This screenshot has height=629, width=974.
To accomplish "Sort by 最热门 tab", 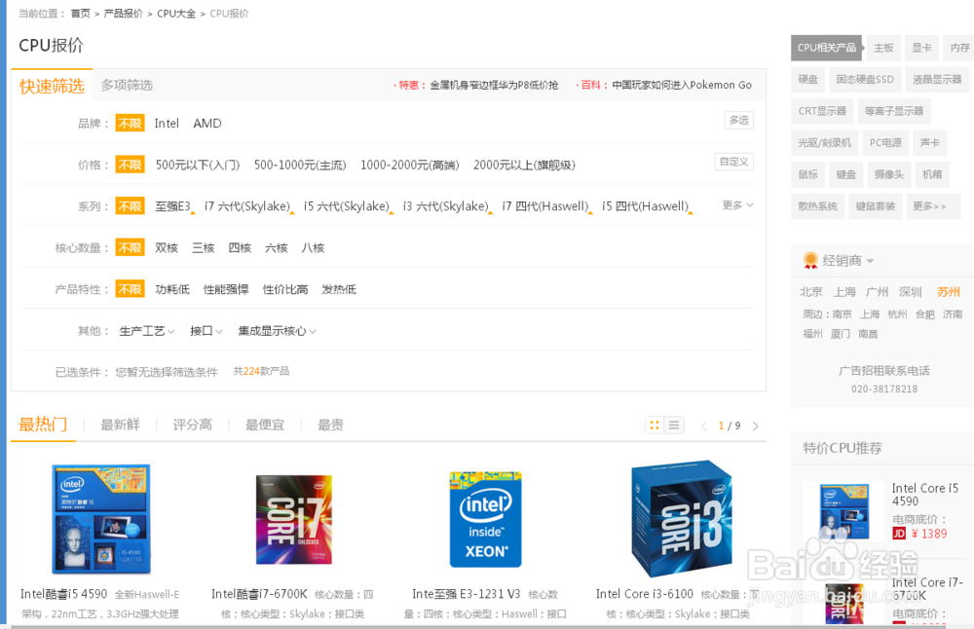I will pyautogui.click(x=43, y=425).
